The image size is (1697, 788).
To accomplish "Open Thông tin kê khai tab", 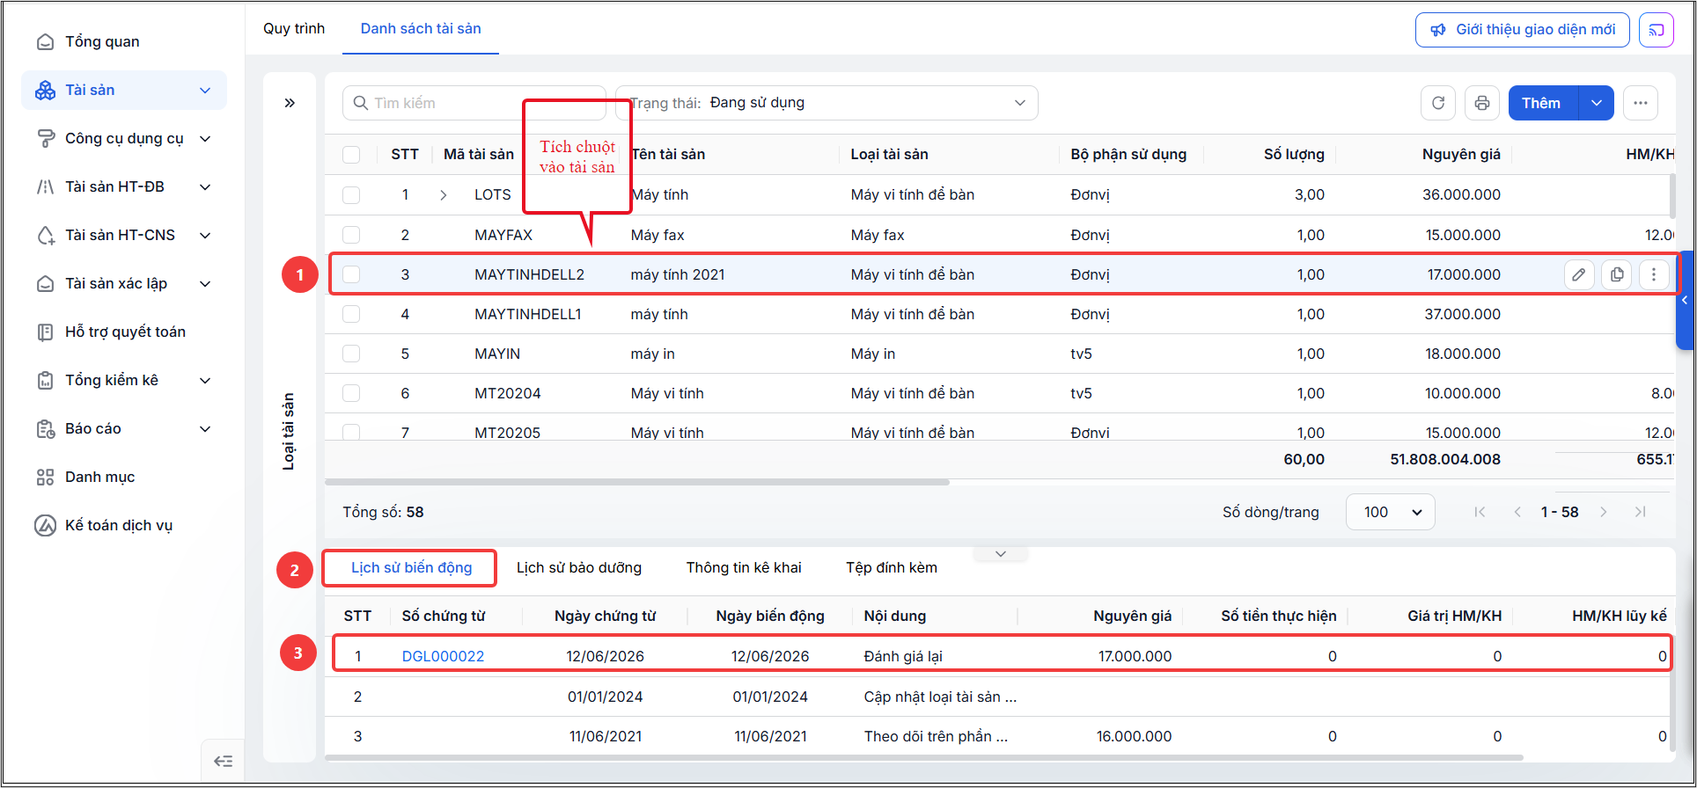I will coord(744,568).
